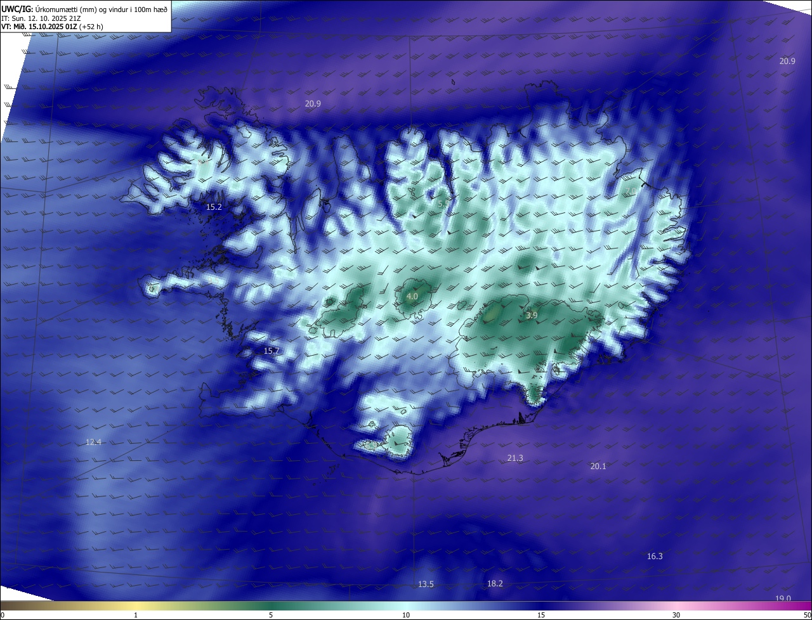Click the 5.5 value in northern Iceland
The width and height of the screenshot is (812, 620).
(443, 203)
